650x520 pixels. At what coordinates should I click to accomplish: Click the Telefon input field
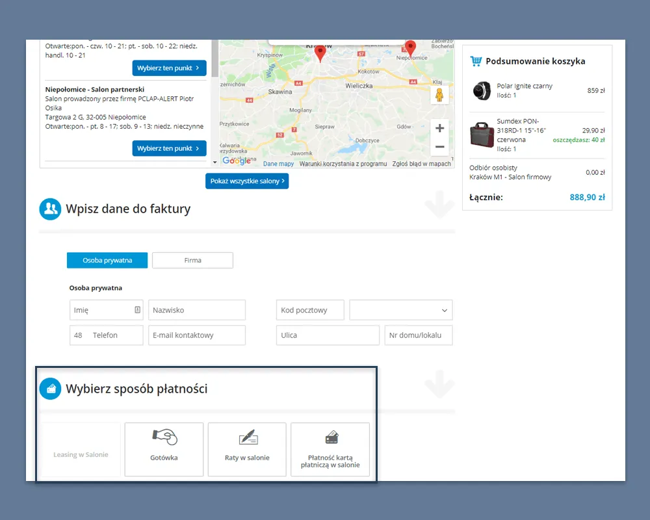tap(110, 335)
